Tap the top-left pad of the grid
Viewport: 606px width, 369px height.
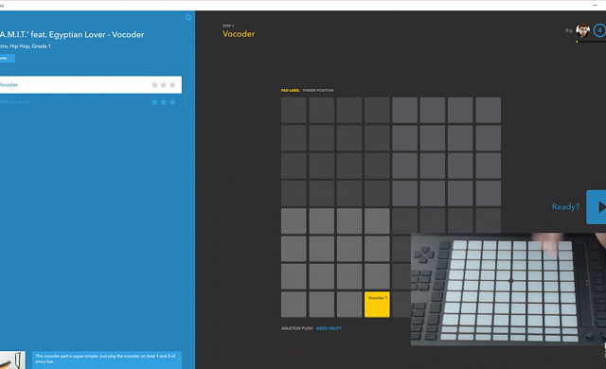(x=294, y=110)
